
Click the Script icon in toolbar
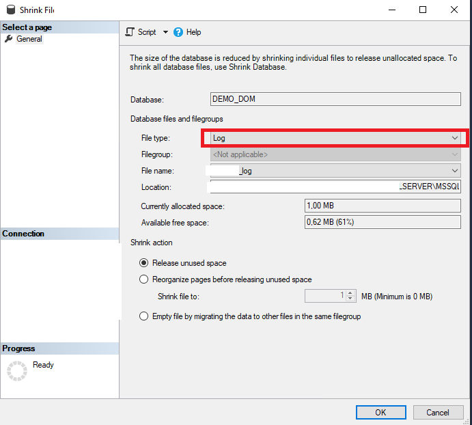(130, 32)
